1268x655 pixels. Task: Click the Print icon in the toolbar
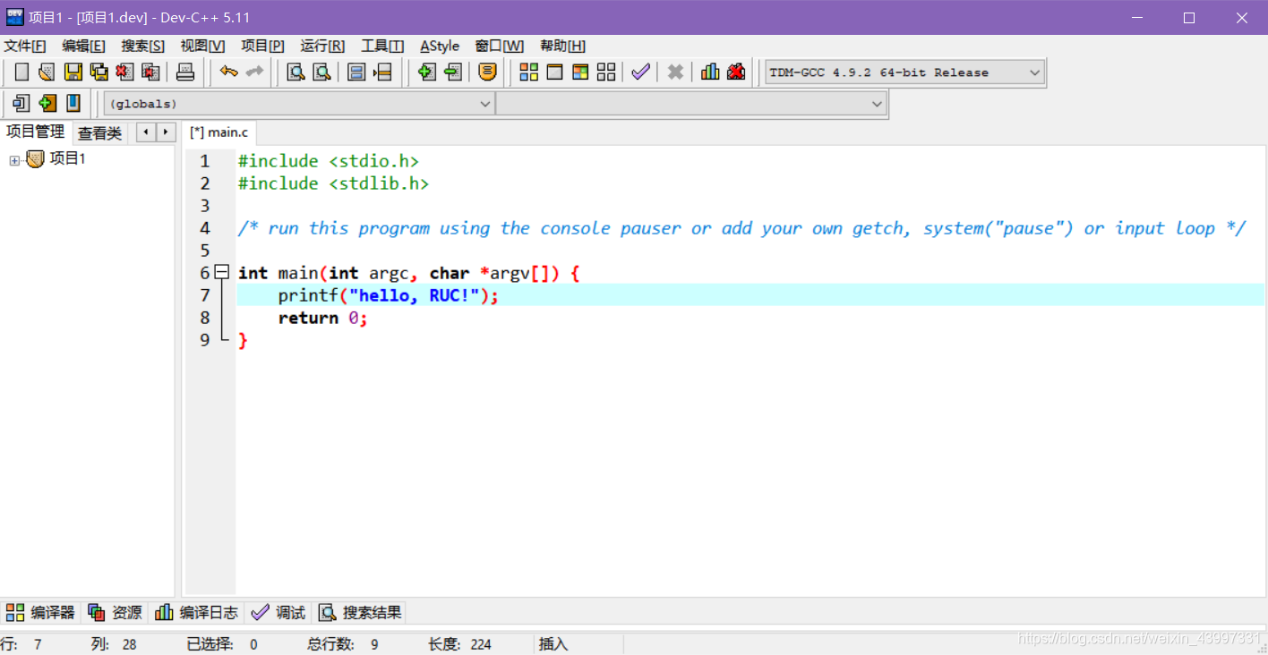[x=185, y=72]
